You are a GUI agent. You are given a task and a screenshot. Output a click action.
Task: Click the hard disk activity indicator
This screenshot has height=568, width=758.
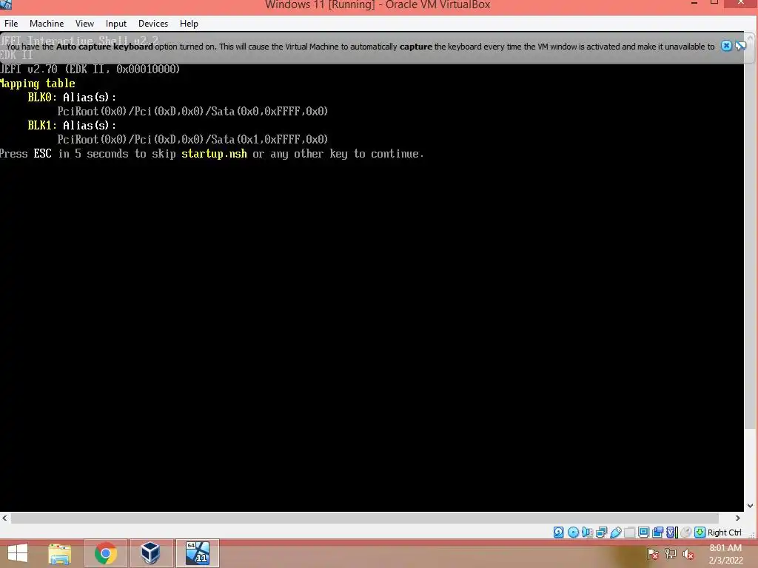click(558, 532)
